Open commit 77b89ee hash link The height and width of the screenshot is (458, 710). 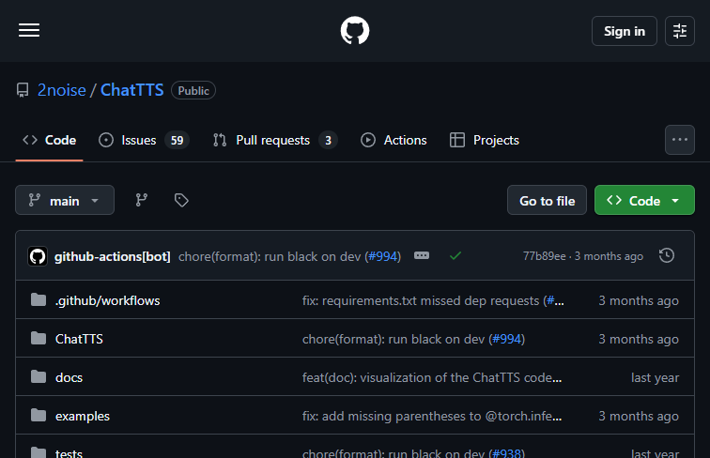[x=545, y=256]
